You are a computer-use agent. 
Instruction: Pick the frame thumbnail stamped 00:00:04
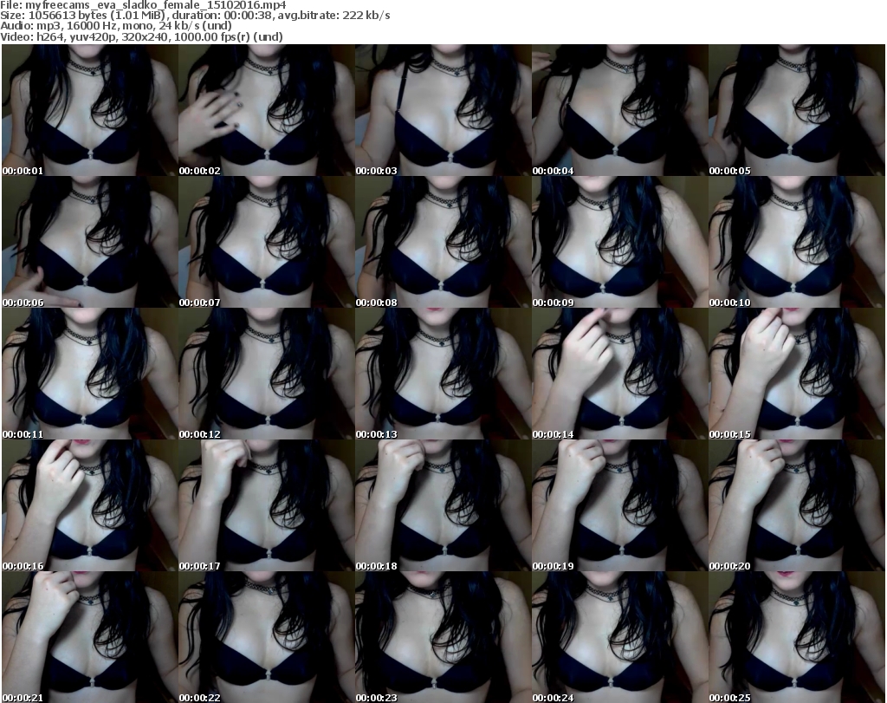click(620, 110)
